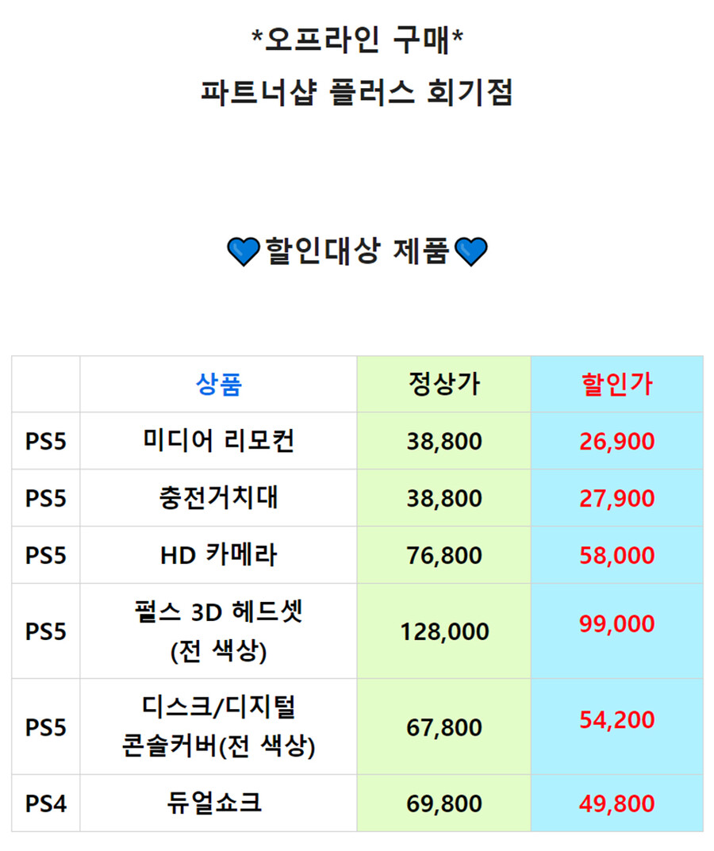Click the blue heart after 할인대상 제품
Image resolution: width=714 pixels, height=851 pixels.
coord(470,252)
